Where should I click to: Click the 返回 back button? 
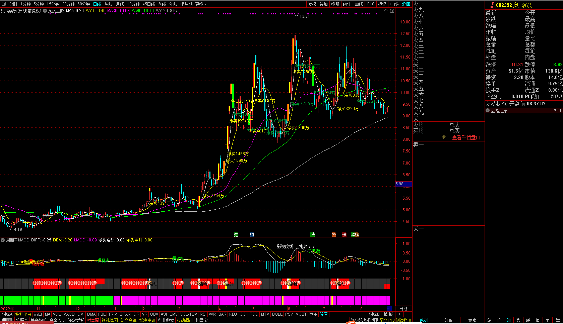[x=406, y=4]
